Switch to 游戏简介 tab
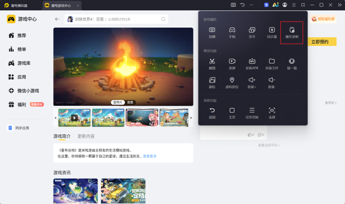 pyautogui.click(x=62, y=136)
